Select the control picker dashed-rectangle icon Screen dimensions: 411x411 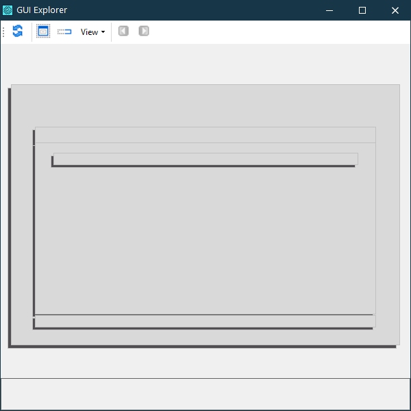click(64, 32)
